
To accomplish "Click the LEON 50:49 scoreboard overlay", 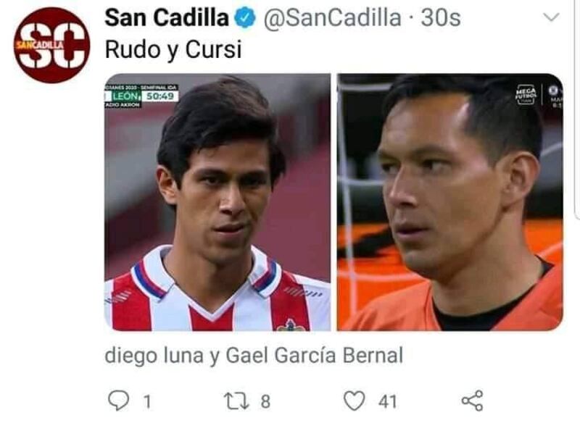I will (x=142, y=96).
